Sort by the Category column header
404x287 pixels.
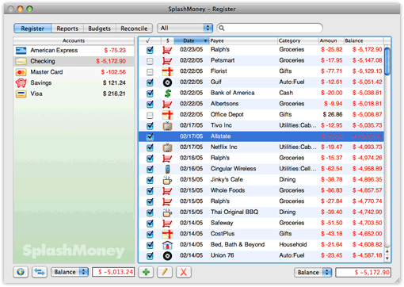(x=298, y=40)
